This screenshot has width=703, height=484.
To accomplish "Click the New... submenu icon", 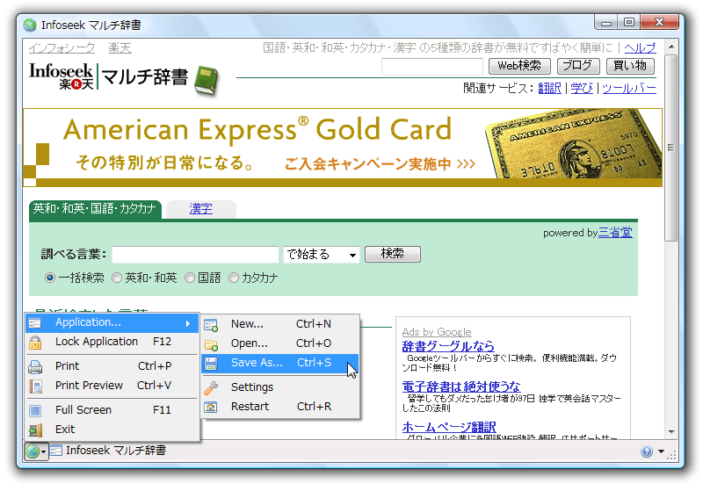I will 211,324.
